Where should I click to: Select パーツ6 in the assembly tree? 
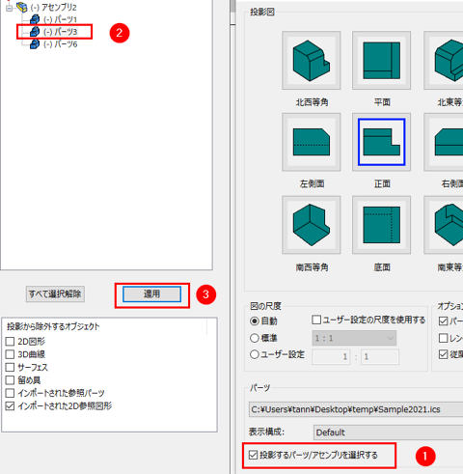tap(60, 44)
